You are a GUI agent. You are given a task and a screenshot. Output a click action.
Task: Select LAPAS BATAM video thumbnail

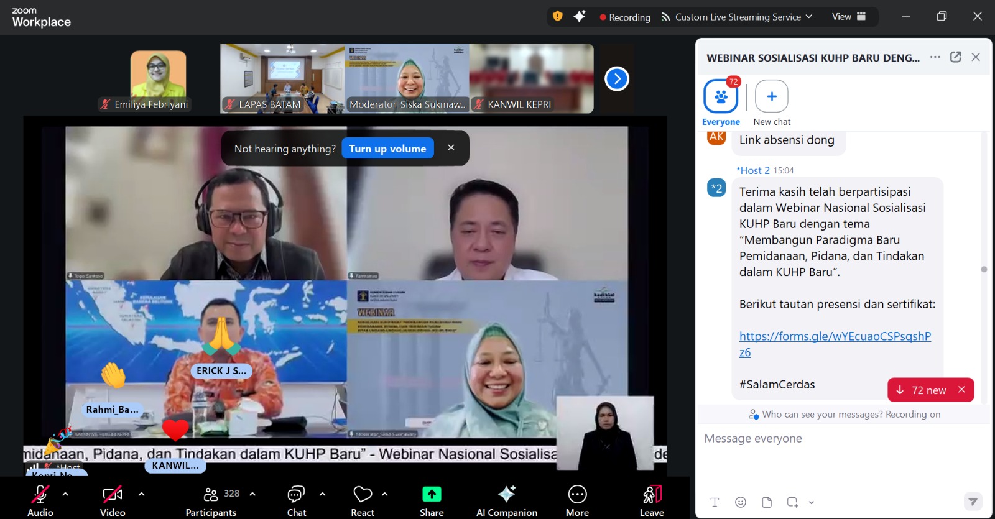click(282, 79)
